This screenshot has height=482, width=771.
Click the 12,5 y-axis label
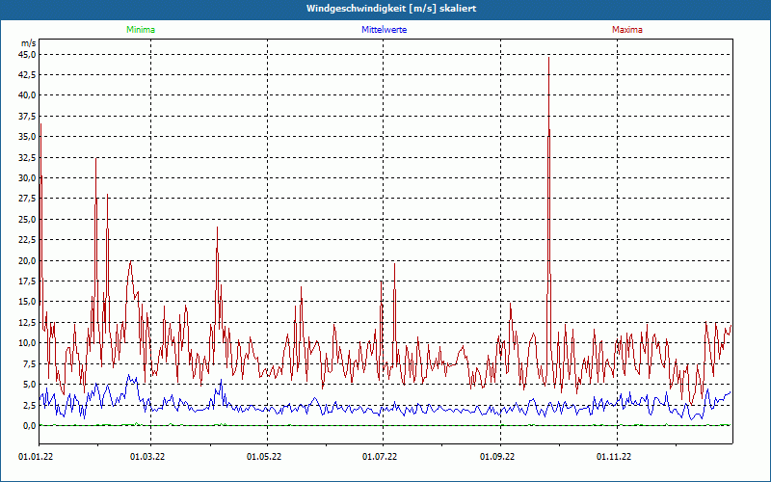(x=27, y=322)
